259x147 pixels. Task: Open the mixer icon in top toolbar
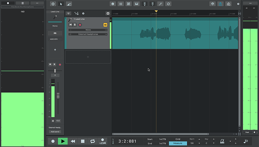click(121, 4)
